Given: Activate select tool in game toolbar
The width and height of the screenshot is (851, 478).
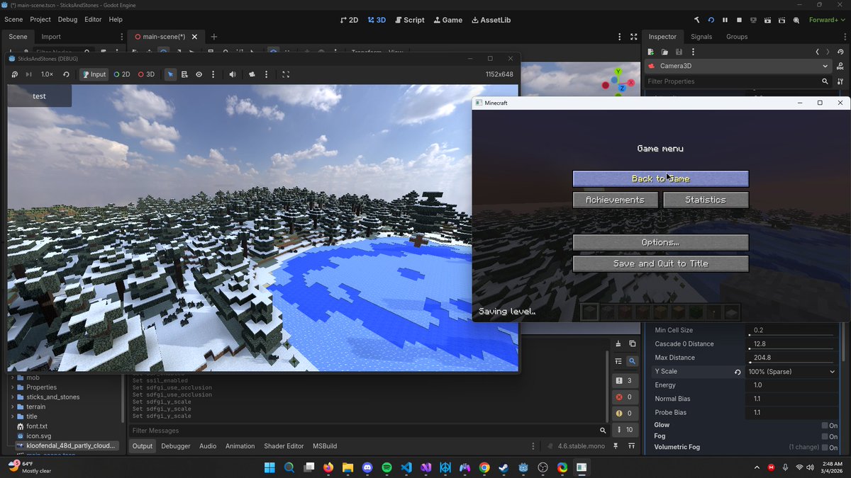Looking at the screenshot, I should tap(170, 74).
